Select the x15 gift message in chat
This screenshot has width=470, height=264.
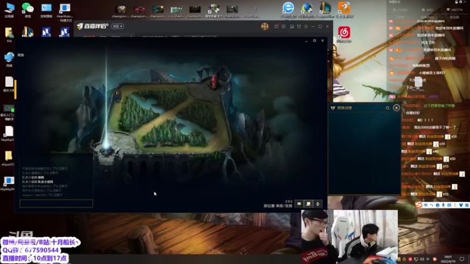tap(425, 166)
